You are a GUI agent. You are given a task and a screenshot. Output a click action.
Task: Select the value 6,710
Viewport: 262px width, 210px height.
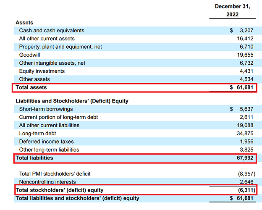pyautogui.click(x=246, y=47)
